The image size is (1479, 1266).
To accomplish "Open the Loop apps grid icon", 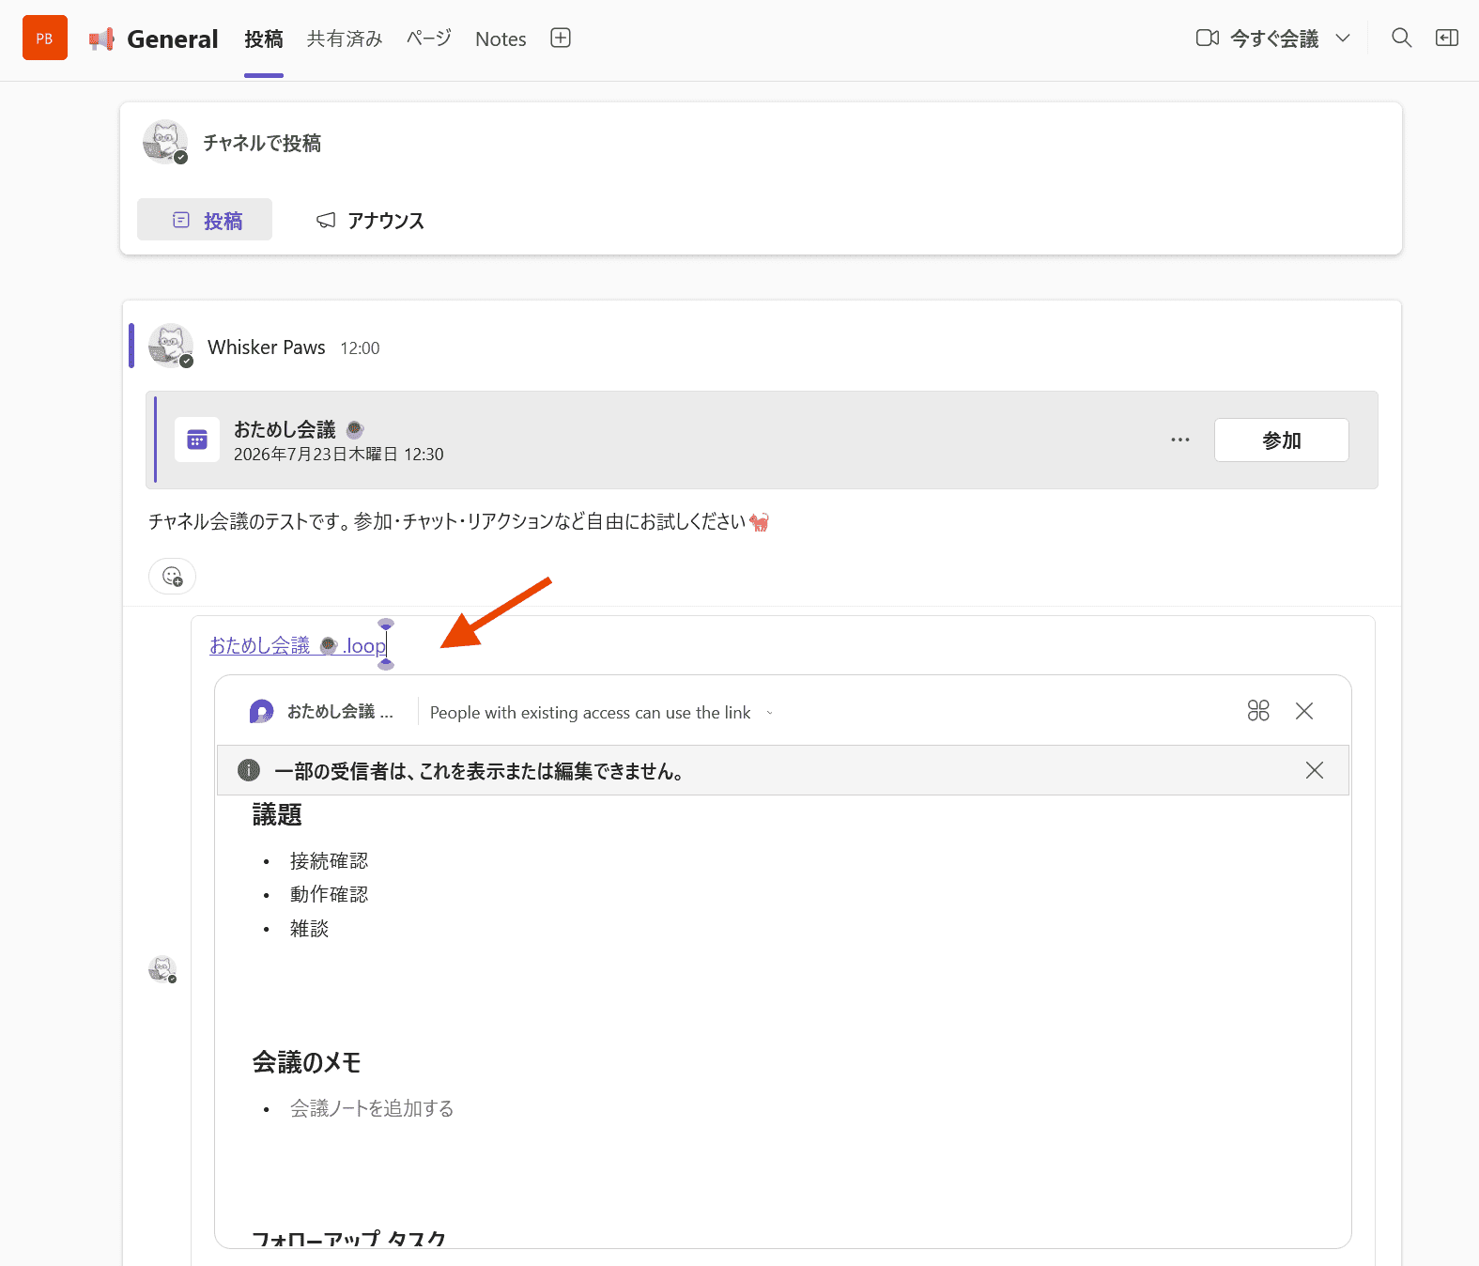I will point(1258,711).
